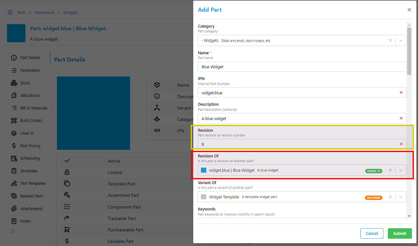Screen dimensions: 418x246
Task: Open the Bill of Materials tab
Action: 33,108
